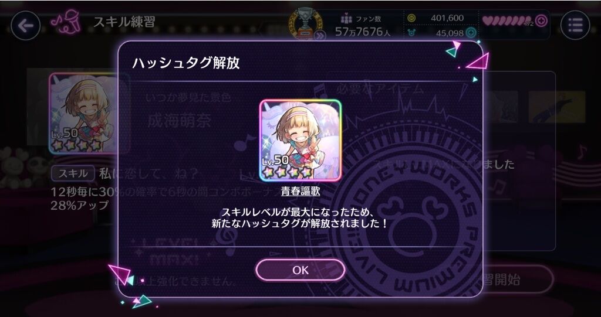Click the gold coin icon
The image size is (601, 317).
pyautogui.click(x=411, y=18)
